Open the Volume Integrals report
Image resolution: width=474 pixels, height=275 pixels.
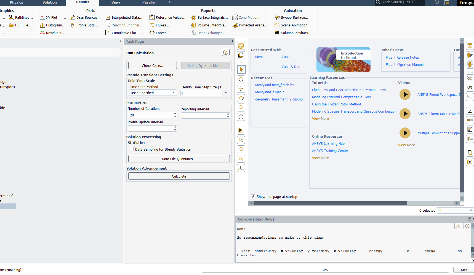tap(209, 25)
